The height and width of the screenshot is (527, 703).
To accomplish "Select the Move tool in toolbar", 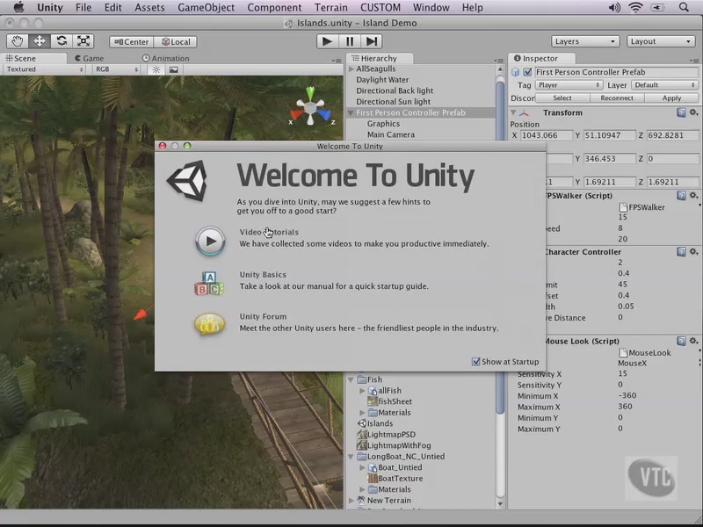I will pyautogui.click(x=40, y=41).
